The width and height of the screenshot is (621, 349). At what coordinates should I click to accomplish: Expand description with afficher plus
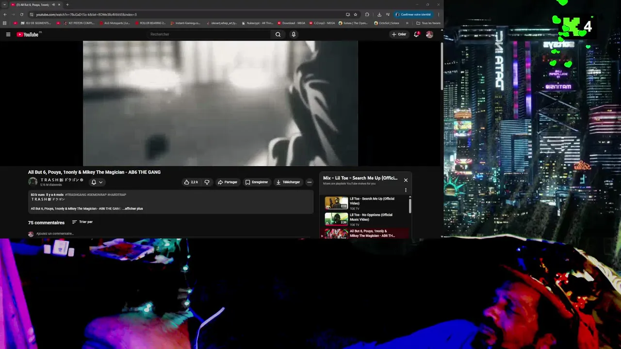pyautogui.click(x=133, y=208)
